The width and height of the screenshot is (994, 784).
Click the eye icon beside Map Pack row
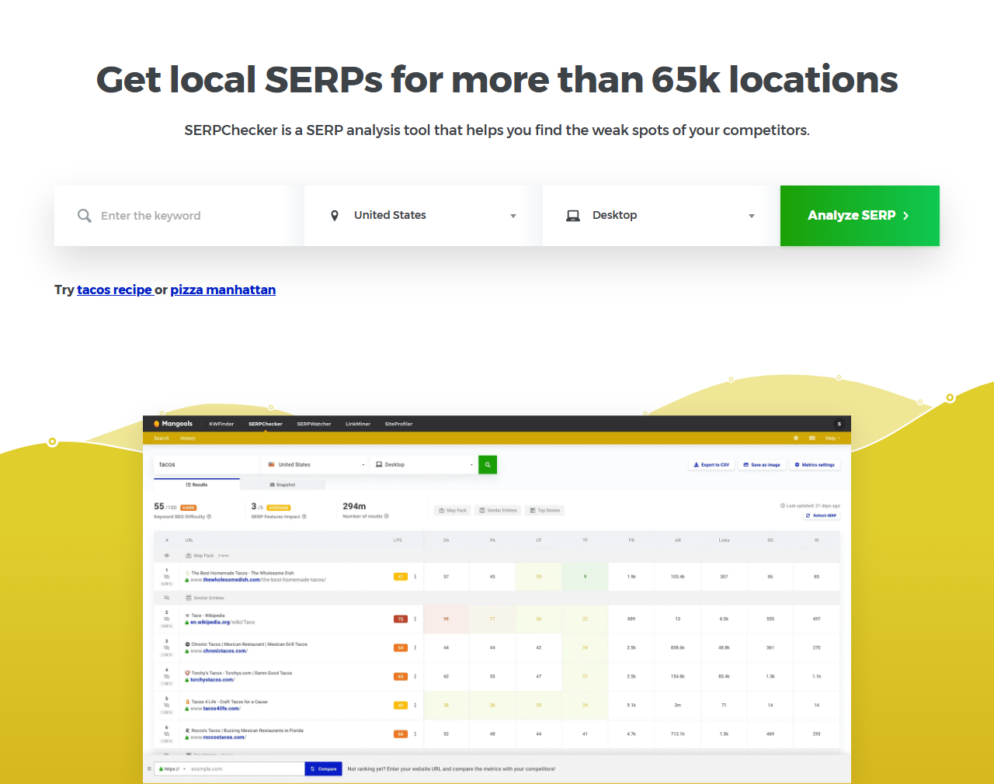pyautogui.click(x=167, y=556)
